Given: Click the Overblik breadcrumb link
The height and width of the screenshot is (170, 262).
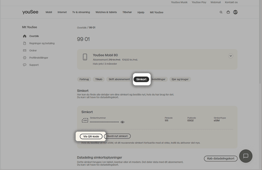Looking at the screenshot, I should pyautogui.click(x=82, y=28).
